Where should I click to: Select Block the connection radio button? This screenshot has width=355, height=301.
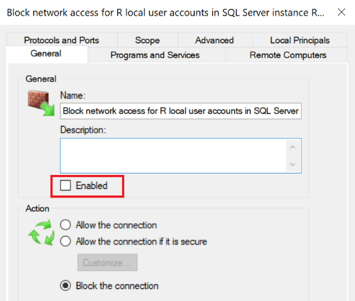(65, 285)
